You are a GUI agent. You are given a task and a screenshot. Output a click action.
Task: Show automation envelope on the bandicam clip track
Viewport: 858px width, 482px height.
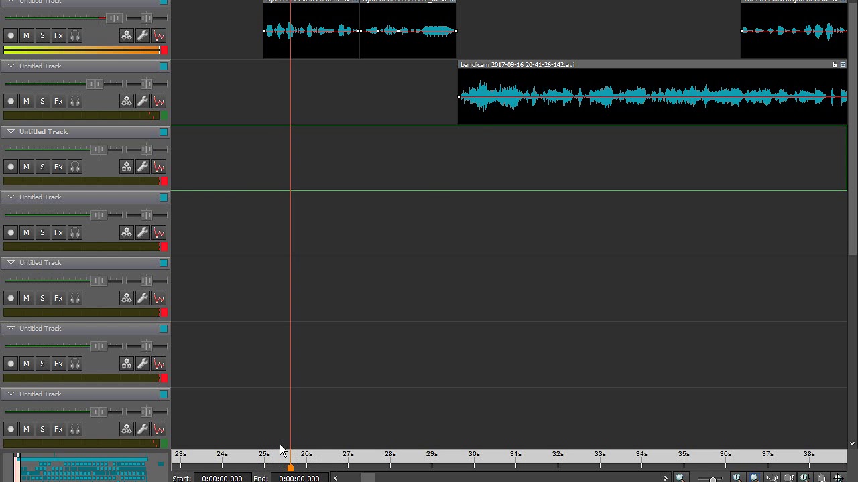coord(159,101)
